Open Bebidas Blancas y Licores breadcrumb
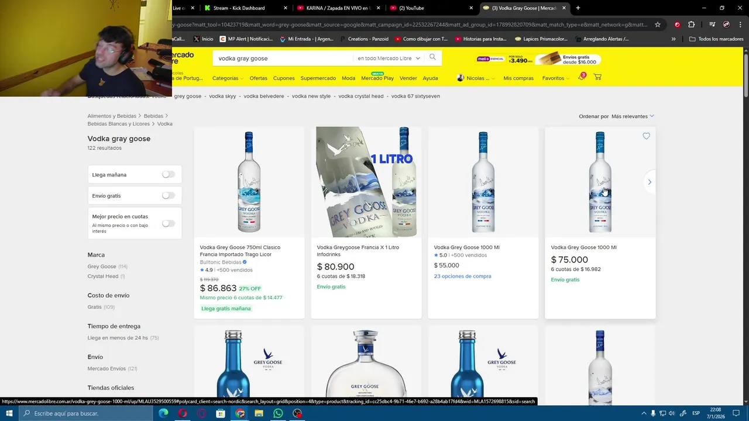The image size is (749, 421). 119,124
